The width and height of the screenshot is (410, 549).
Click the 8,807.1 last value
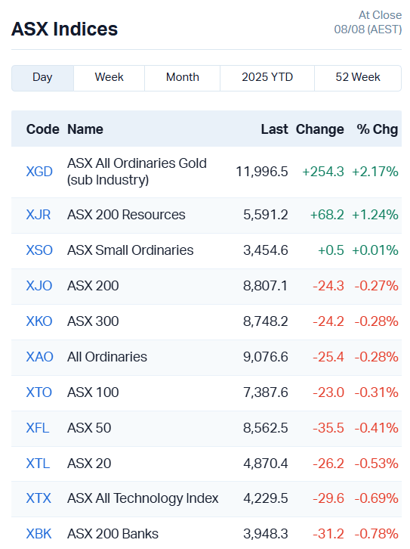pyautogui.click(x=265, y=286)
